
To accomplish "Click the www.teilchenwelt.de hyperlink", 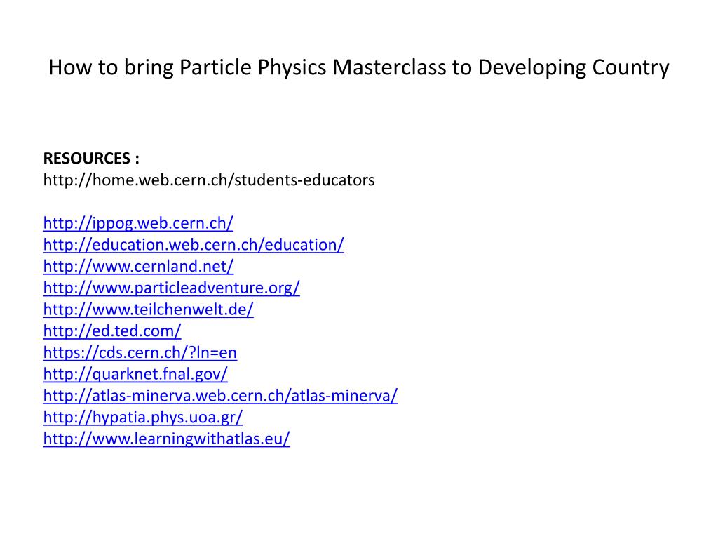I will point(149,310).
